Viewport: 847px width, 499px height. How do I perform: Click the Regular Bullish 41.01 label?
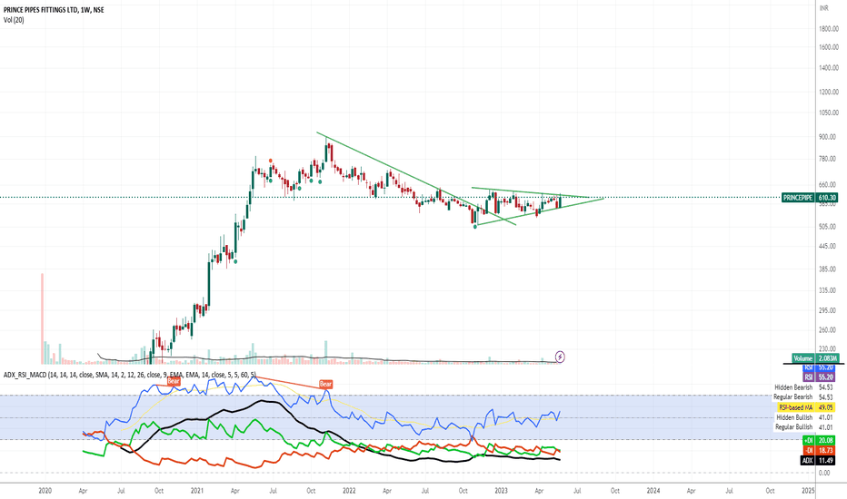[x=804, y=427]
